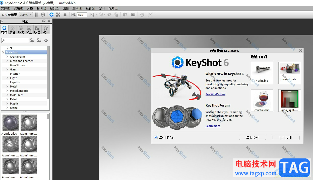Open recent file procedurals

click(290, 73)
